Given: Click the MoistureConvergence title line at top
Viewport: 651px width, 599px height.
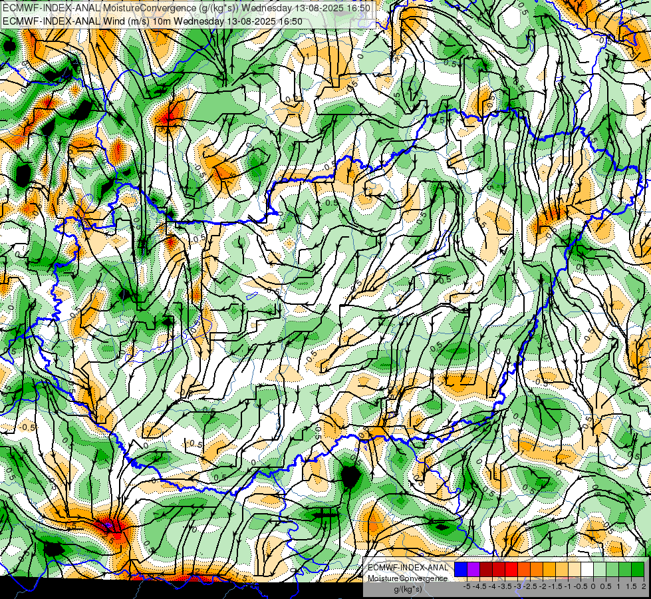Looking at the screenshot, I should tap(186, 8).
